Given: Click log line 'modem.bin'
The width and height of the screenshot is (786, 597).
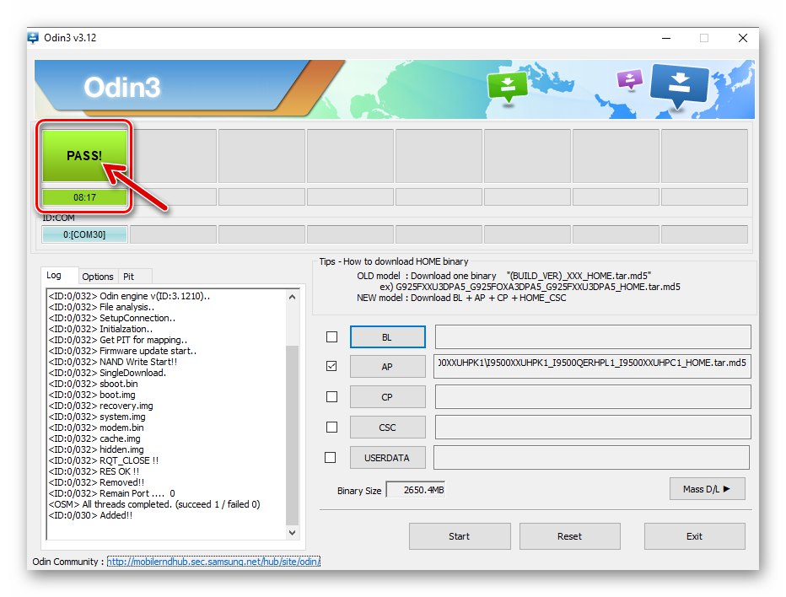Looking at the screenshot, I should coord(96,428).
